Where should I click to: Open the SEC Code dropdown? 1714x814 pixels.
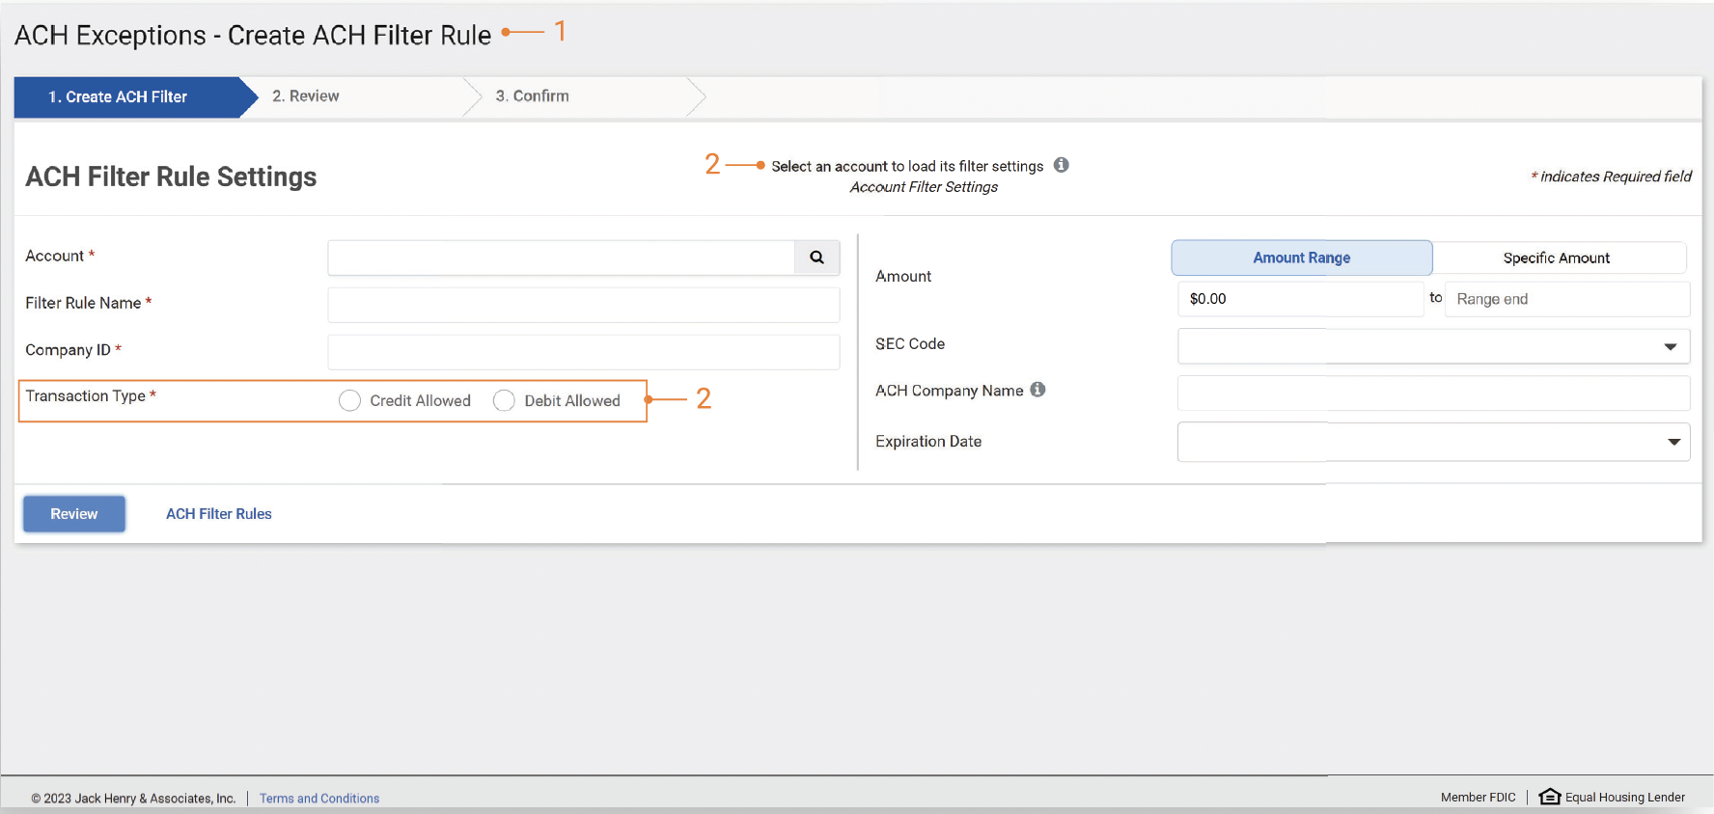[1433, 346]
